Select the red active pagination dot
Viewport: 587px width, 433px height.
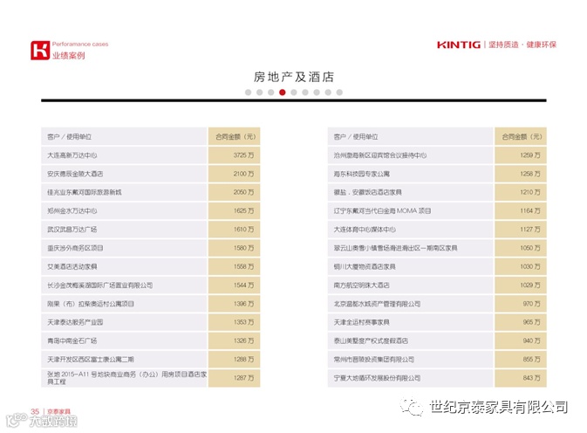click(283, 93)
